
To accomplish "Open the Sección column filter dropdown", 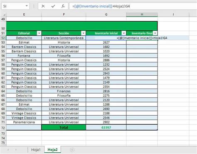I will tap(83, 33).
